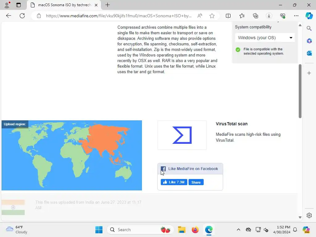
Task: Add a new sidebar app
Action: [309, 73]
